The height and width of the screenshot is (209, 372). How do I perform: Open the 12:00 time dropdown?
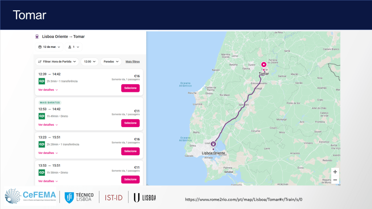89,62
